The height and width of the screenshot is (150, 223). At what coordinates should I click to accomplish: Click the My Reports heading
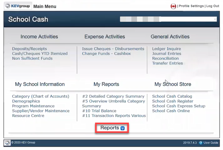point(106,84)
